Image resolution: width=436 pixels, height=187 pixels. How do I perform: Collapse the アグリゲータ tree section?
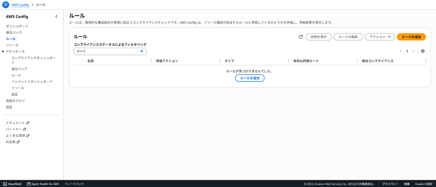click(x=3, y=52)
